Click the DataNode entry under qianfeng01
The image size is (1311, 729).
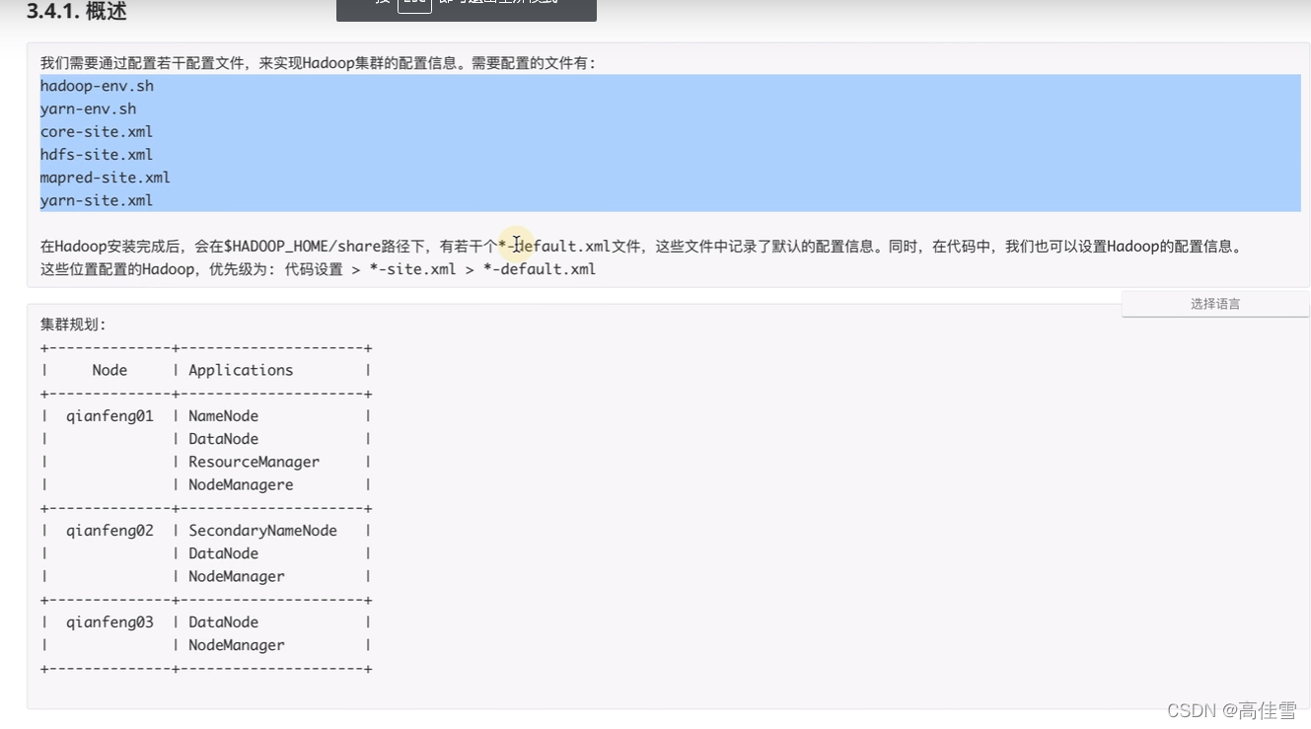pyautogui.click(x=223, y=439)
